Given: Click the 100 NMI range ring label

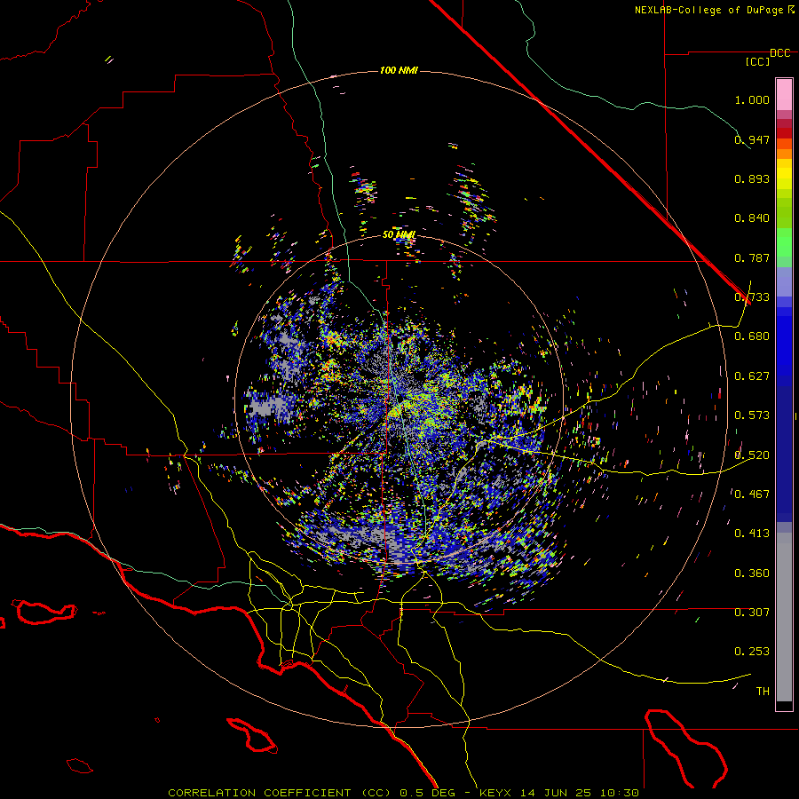Looking at the screenshot, I should (x=399, y=70).
